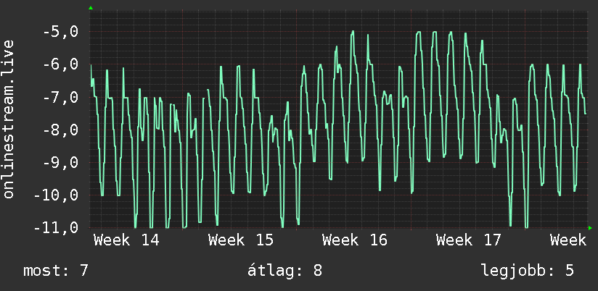Click the "Week 17" axis label
The height and width of the screenshot is (291, 598).
[x=469, y=240]
